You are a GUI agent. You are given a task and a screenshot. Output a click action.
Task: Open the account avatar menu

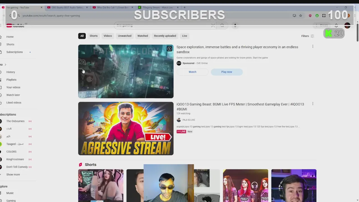pos(347,26)
